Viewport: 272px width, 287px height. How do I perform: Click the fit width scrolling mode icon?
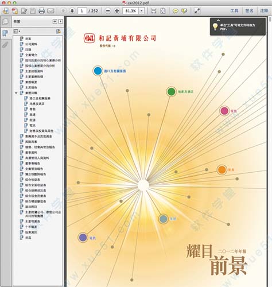click(x=154, y=11)
